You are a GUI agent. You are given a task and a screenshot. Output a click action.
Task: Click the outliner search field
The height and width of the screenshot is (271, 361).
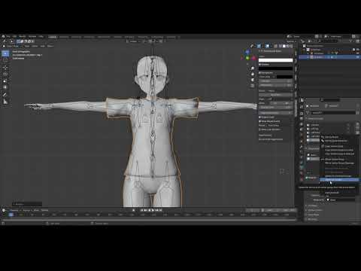click(x=327, y=41)
